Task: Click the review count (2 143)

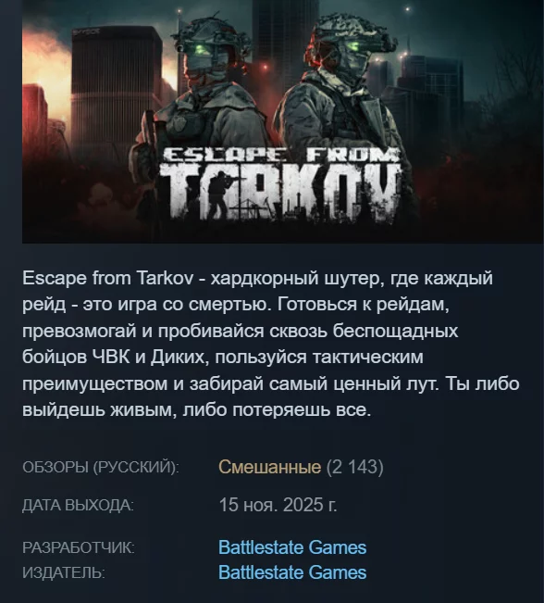Action: 354,467
